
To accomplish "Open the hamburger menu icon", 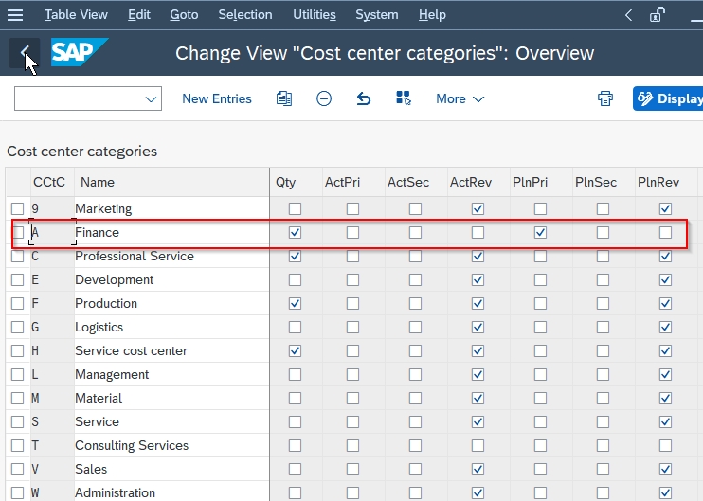I will click(15, 15).
